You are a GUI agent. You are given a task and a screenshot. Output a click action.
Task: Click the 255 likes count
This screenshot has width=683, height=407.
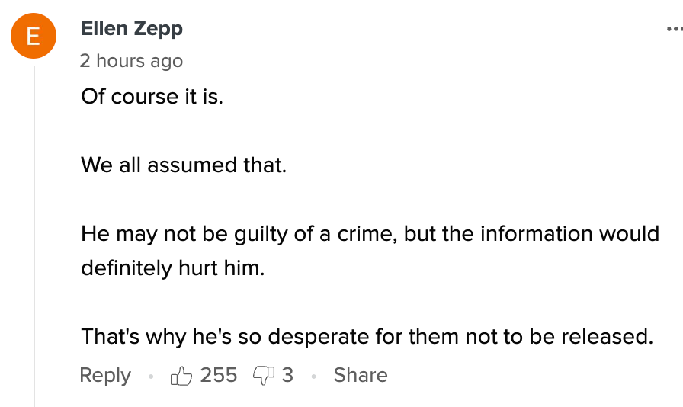(x=219, y=375)
